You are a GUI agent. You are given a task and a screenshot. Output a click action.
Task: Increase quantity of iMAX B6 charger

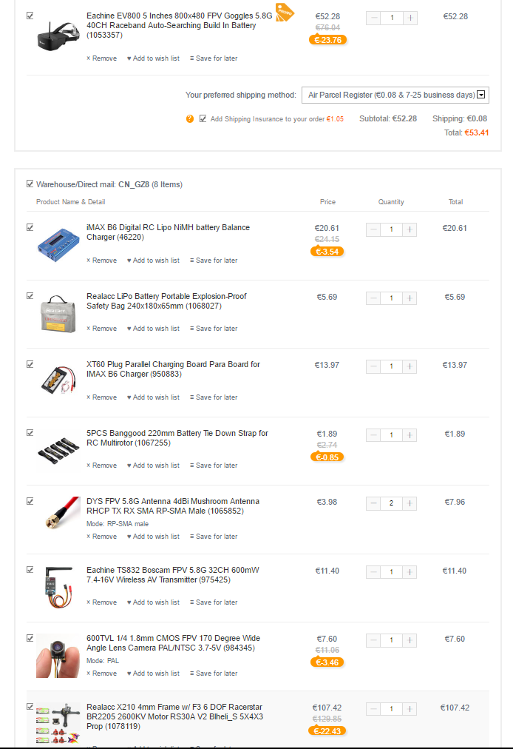[x=410, y=229]
